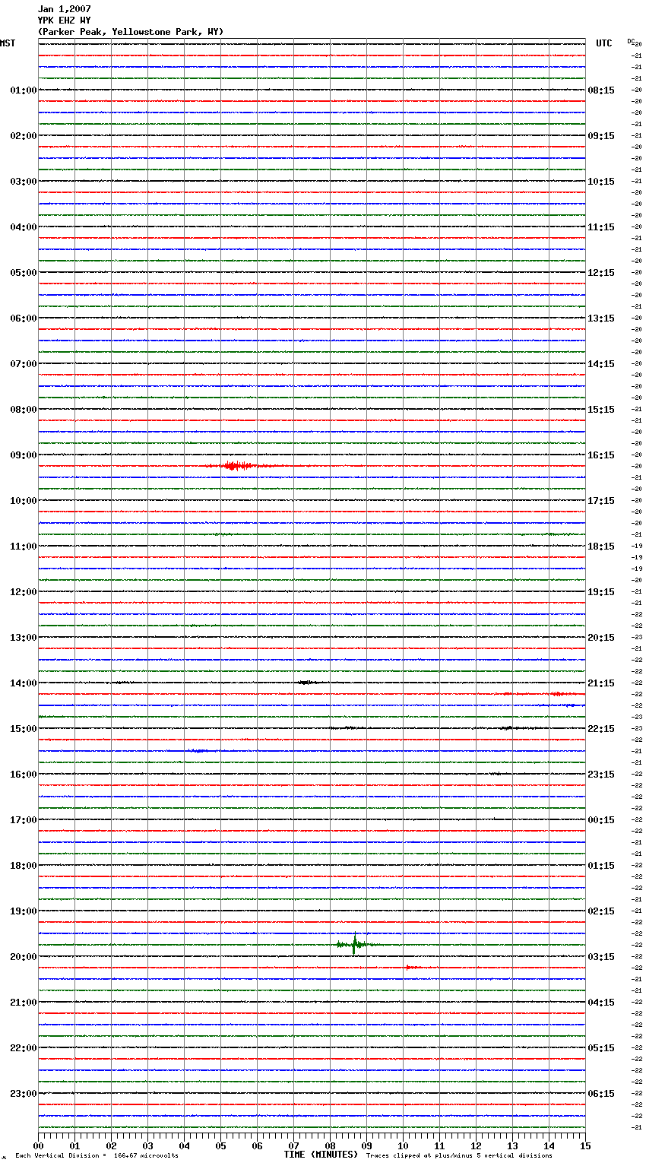The height and width of the screenshot is (1166, 646).
Task: Click the MST '14:00' hour label
Action: tap(24, 683)
